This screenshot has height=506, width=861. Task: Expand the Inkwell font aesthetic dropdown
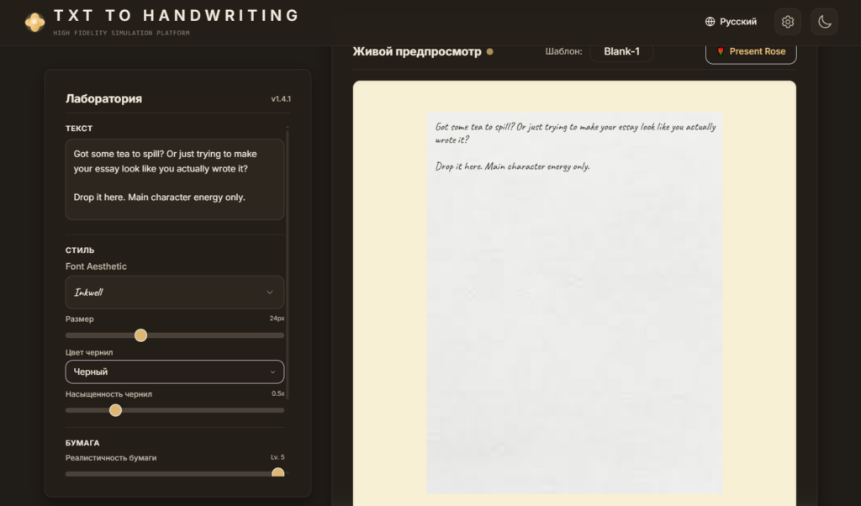175,292
